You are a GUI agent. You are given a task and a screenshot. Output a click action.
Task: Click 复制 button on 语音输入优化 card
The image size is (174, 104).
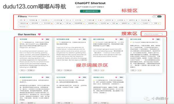[x=121, y=77]
